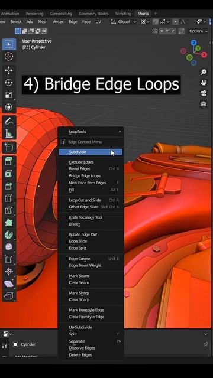Select the Inset Faces tool
Image resolution: width=213 pixels, height=378 pixels.
9,174
